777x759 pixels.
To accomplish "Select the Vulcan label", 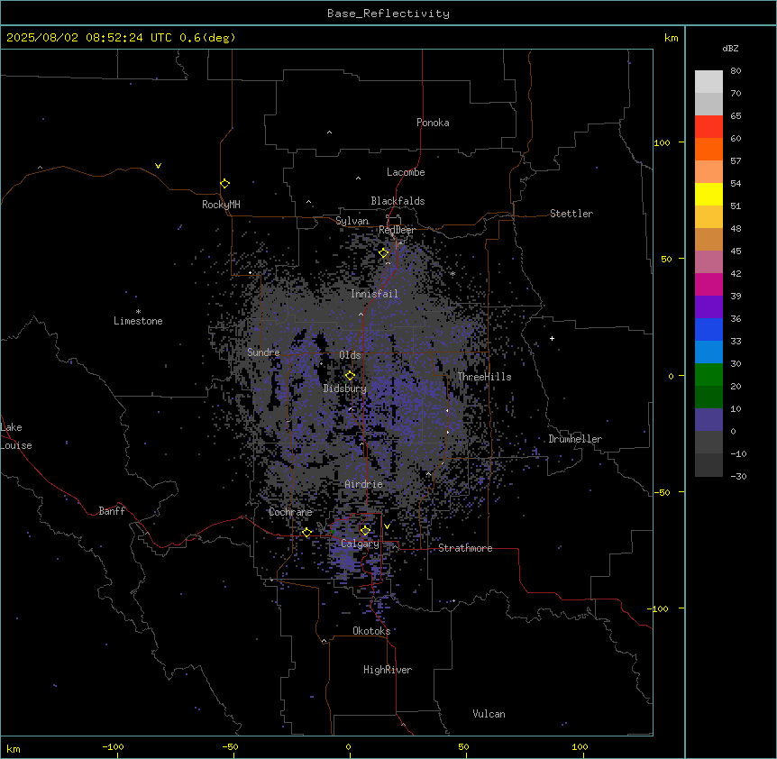I will pyautogui.click(x=489, y=714).
